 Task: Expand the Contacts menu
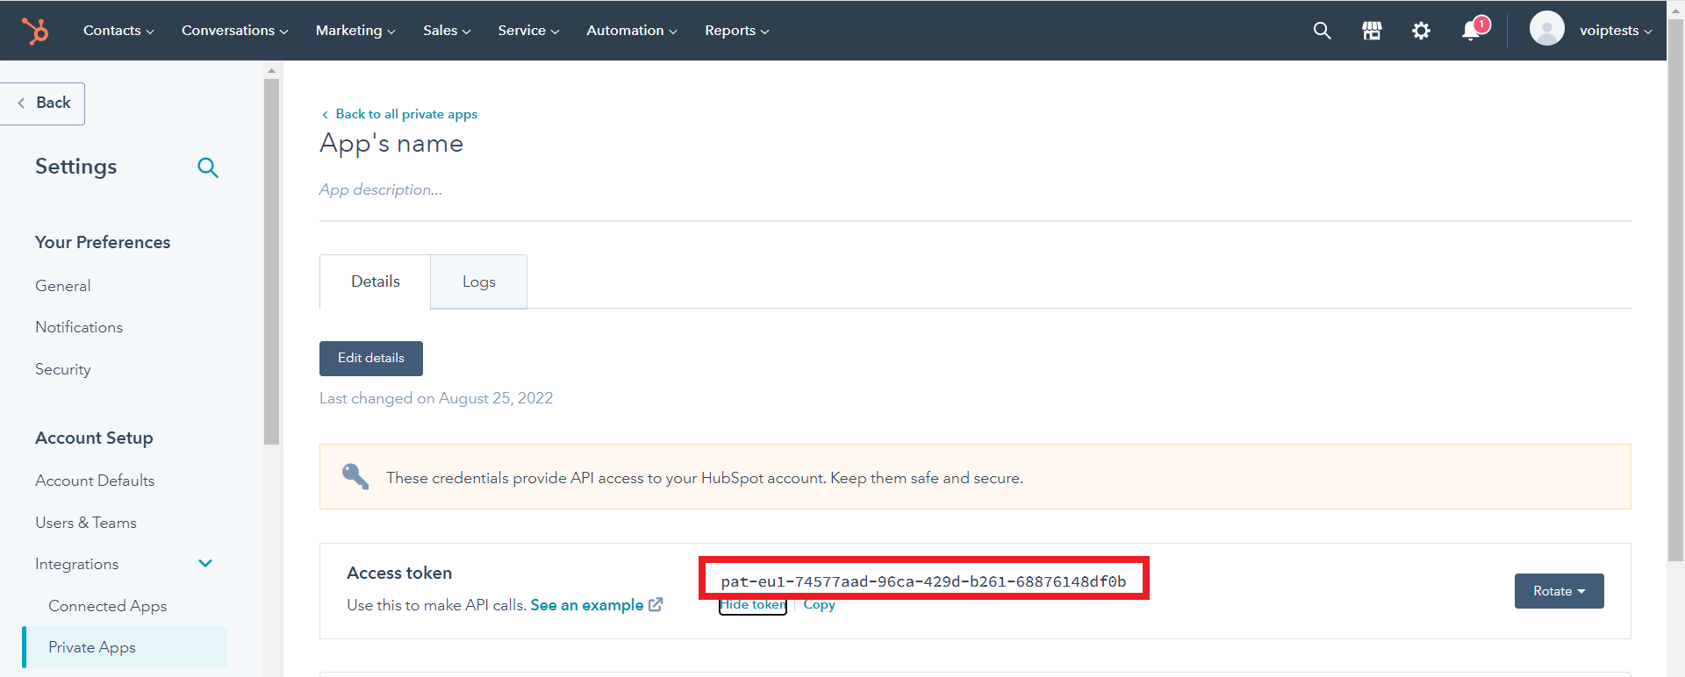point(118,31)
